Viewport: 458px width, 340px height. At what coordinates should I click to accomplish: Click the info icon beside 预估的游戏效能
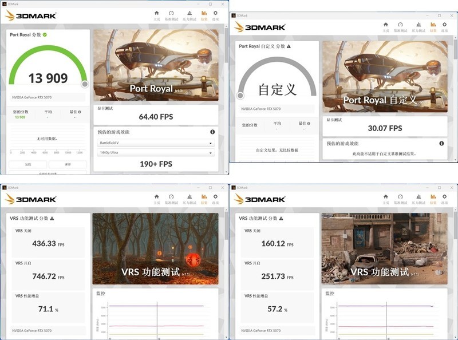[212, 132]
